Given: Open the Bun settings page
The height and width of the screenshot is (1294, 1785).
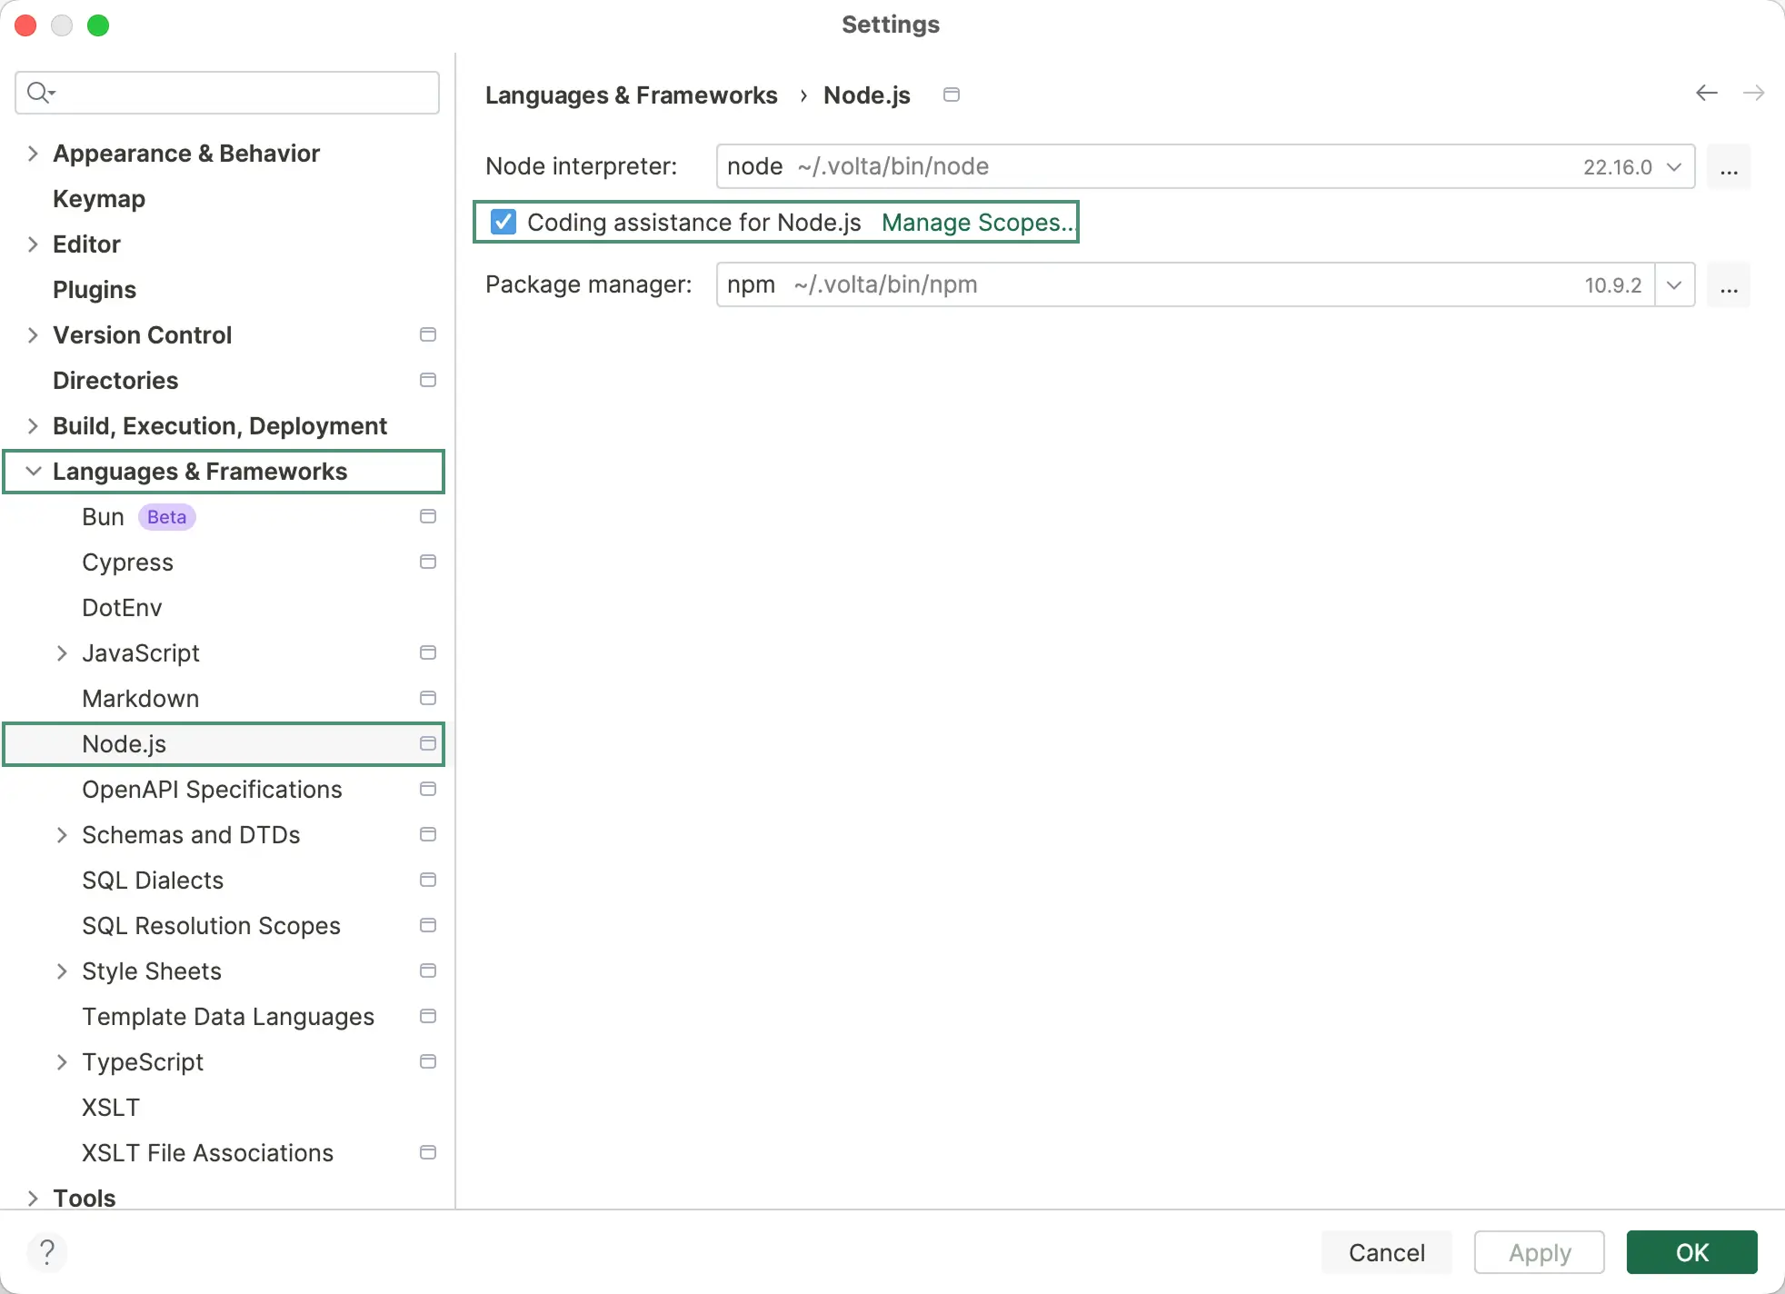Looking at the screenshot, I should 103,517.
